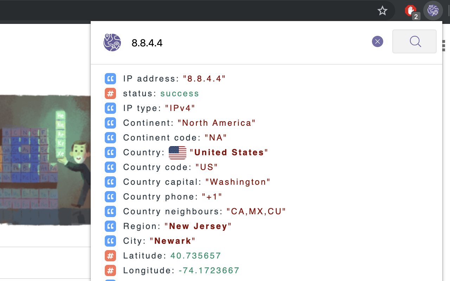The width and height of the screenshot is (450, 281).
Task: Click the quote icon beside Country code
Action: [x=110, y=167]
